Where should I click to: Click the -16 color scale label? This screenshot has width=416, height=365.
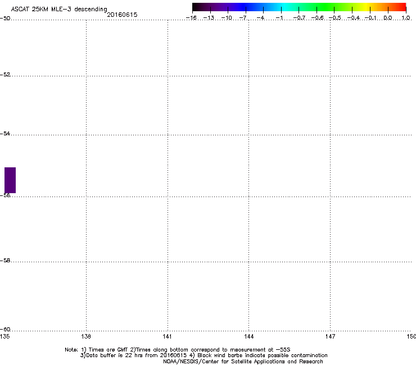(x=191, y=18)
